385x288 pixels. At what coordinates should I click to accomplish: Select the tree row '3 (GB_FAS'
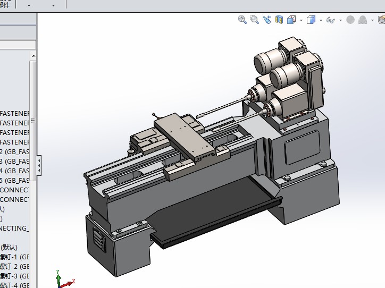tap(14, 161)
